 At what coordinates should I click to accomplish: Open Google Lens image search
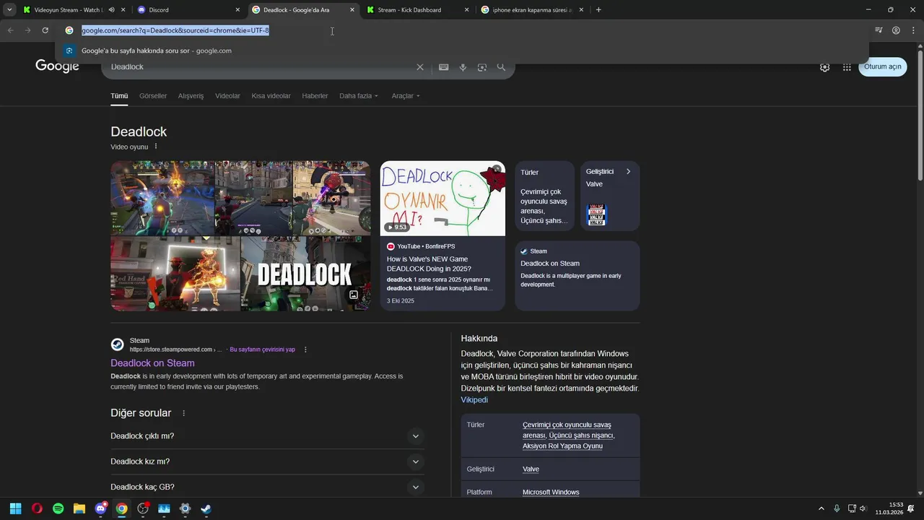(482, 67)
